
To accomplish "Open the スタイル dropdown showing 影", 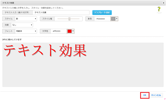I will click(x=26, y=19).
